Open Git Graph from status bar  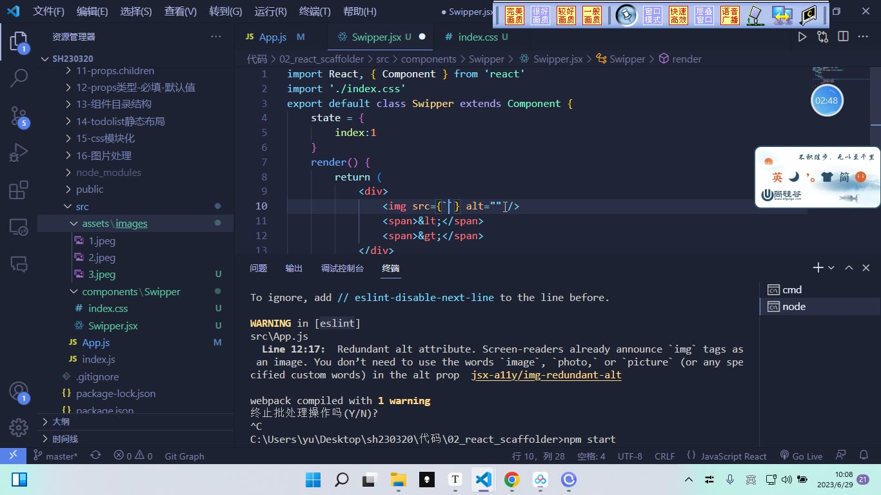pos(184,456)
